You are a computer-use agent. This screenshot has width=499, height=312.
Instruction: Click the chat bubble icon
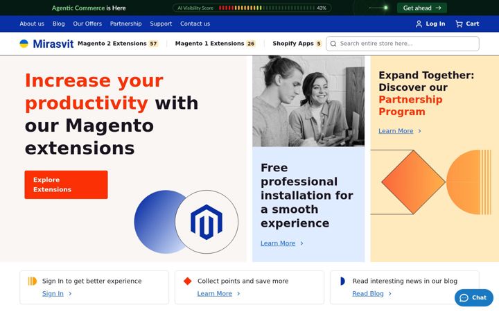click(464, 297)
